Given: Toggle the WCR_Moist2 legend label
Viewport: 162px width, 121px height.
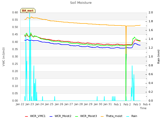Looking at the screenshot, I should (x=63, y=116).
